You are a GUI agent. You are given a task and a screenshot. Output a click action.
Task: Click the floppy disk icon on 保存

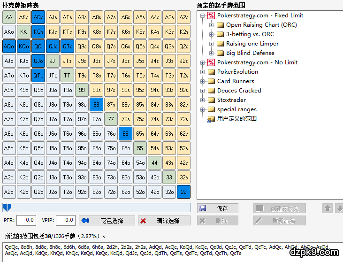[203, 208]
